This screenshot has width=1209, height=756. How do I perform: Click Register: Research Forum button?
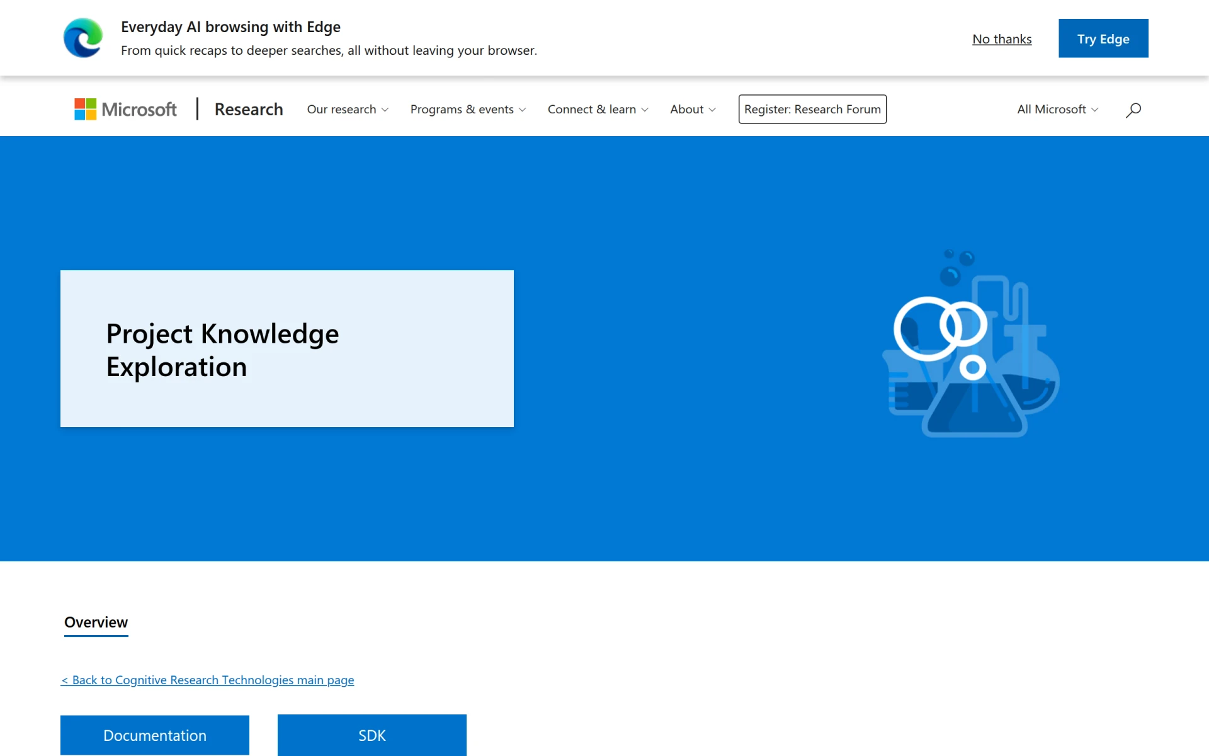[812, 109]
